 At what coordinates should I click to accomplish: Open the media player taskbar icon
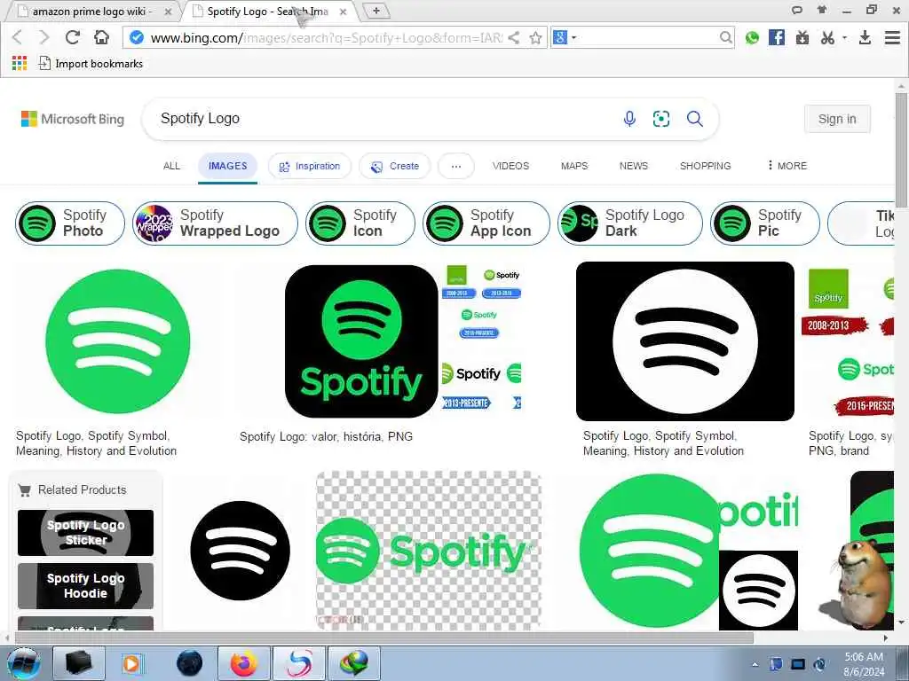click(131, 663)
